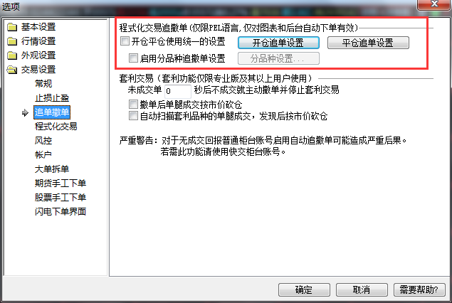Enable 开仓平仓使用统一的设置 checkbox
The height and width of the screenshot is (303, 452).
point(125,41)
